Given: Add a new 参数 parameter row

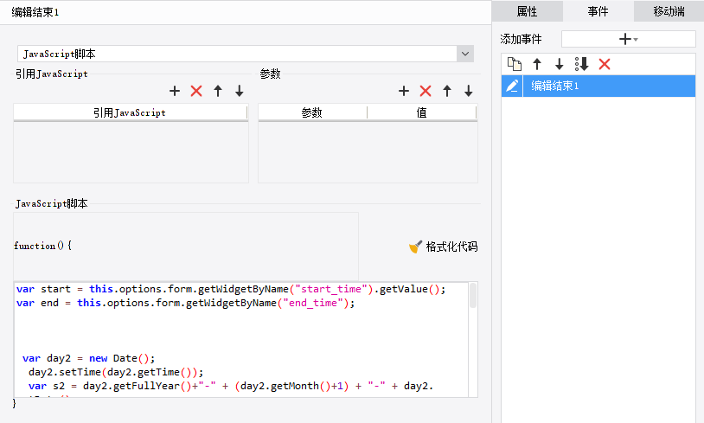Looking at the screenshot, I should click(x=404, y=91).
